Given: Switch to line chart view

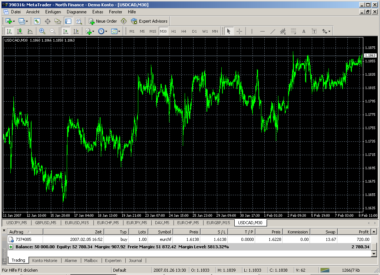Looking at the screenshot, I should click(x=30, y=31).
